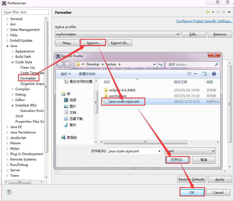Viewport: 234px width, 201px height.
Task: Click the file list horizontal scrollbar
Action: click(145, 142)
